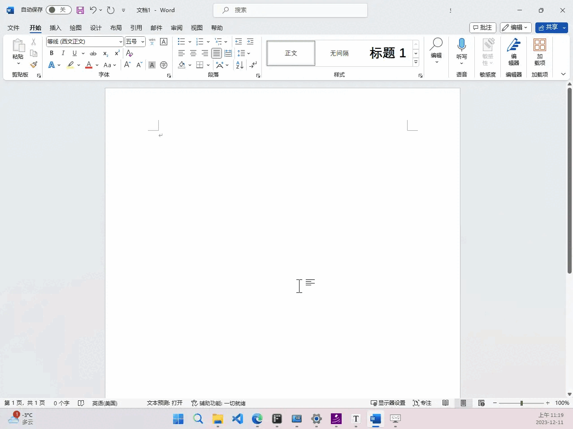Open the Editor pen icon
573x429 pixels.
tap(513, 45)
